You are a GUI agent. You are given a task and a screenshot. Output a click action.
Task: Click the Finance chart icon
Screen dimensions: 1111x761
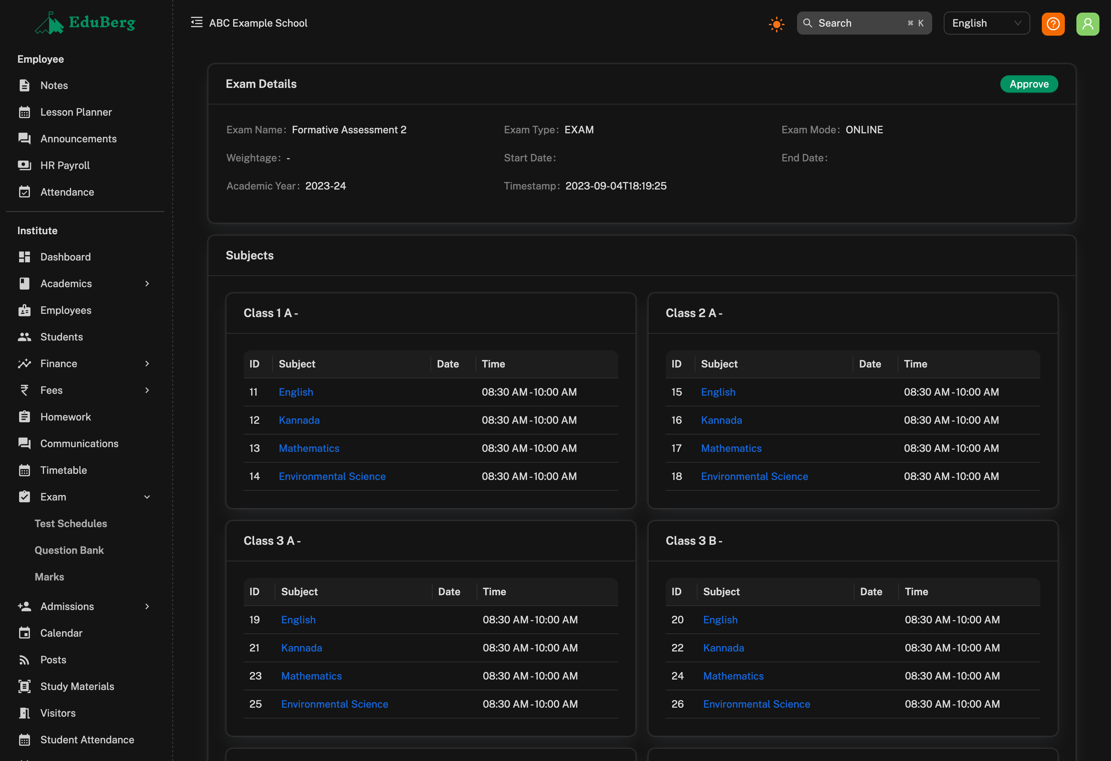(x=25, y=364)
